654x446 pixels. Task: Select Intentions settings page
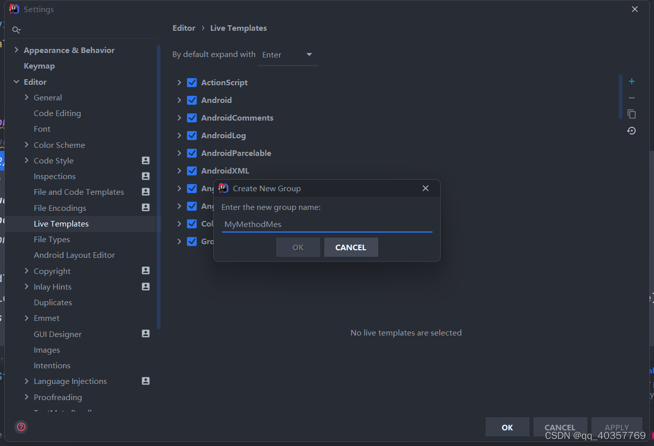52,365
